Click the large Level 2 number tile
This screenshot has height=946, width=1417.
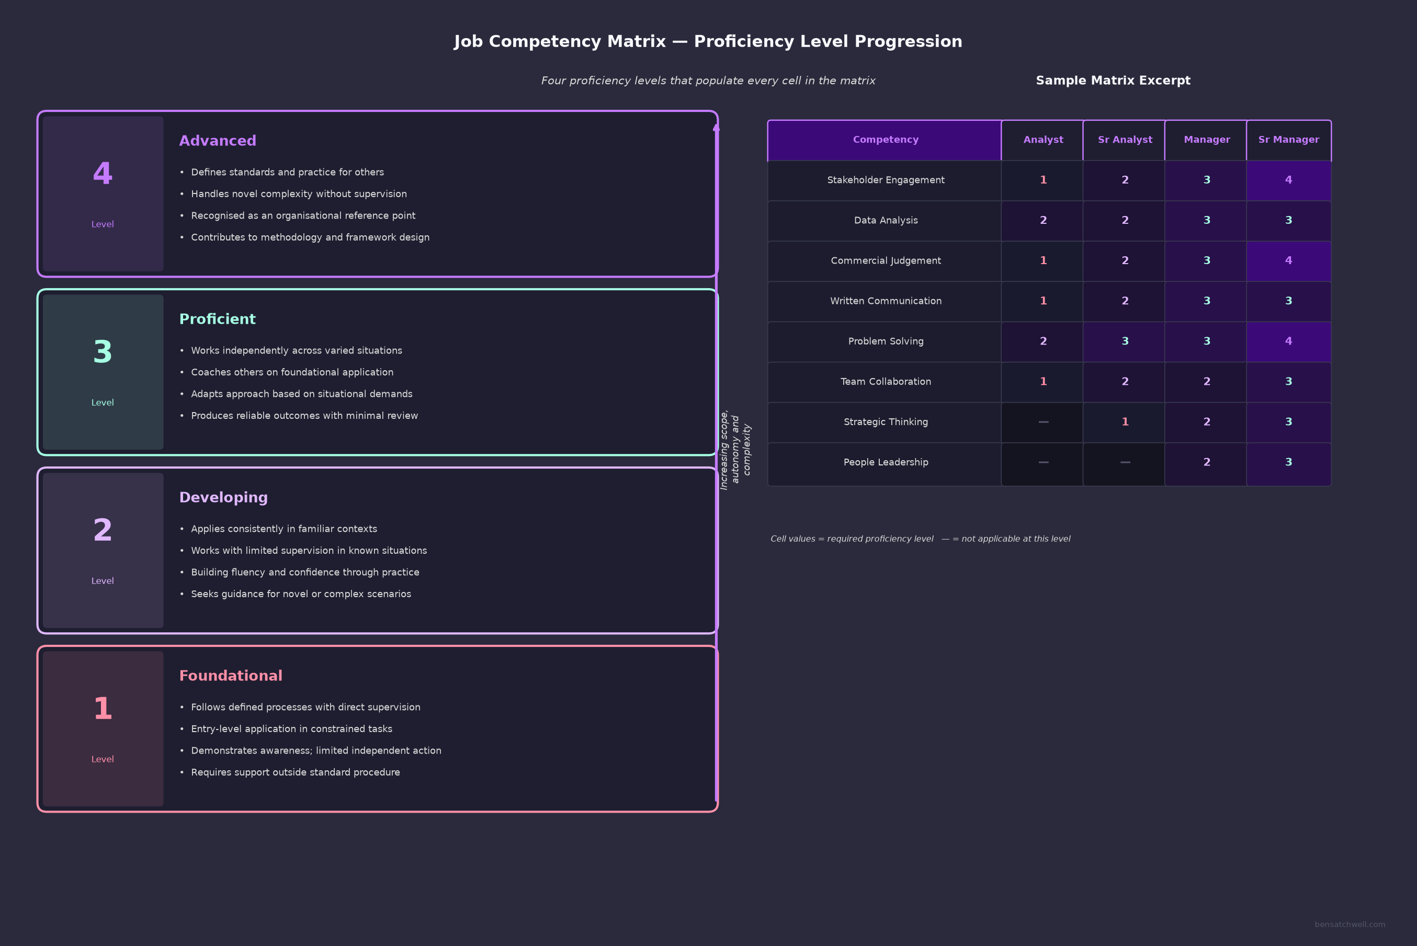[103, 550]
